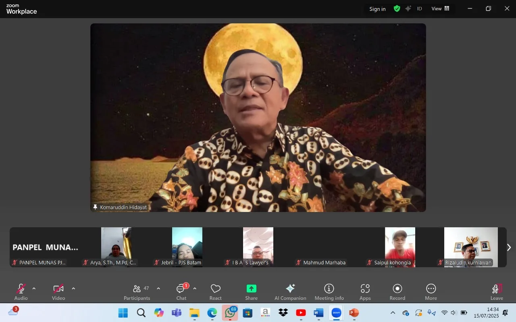Viewport: 516px width, 322px height.
Task: Expand the chevron next to Participants
Action: pyautogui.click(x=158, y=289)
